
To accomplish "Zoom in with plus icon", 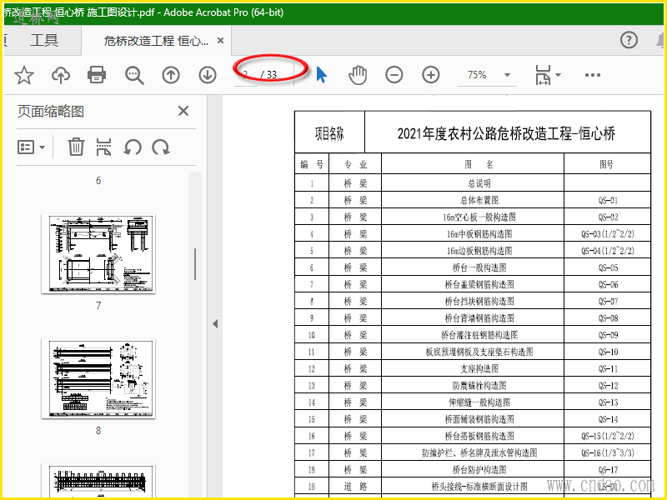I will click(x=431, y=75).
